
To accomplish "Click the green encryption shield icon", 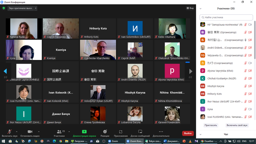I will coord(4,8).
